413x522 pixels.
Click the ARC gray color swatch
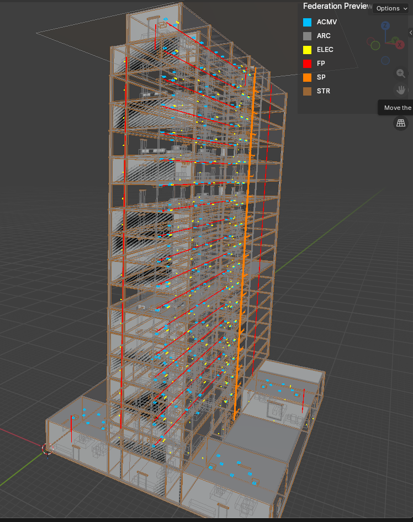(x=307, y=36)
